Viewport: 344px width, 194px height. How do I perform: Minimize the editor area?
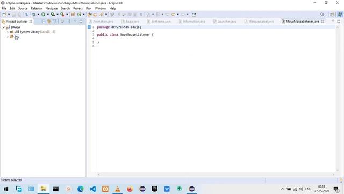pyautogui.click(x=333, y=21)
